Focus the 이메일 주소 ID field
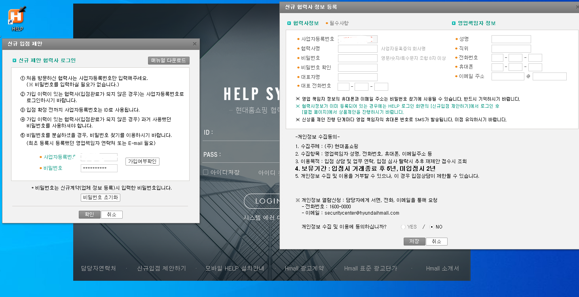This screenshot has height=297, width=579. coord(508,76)
